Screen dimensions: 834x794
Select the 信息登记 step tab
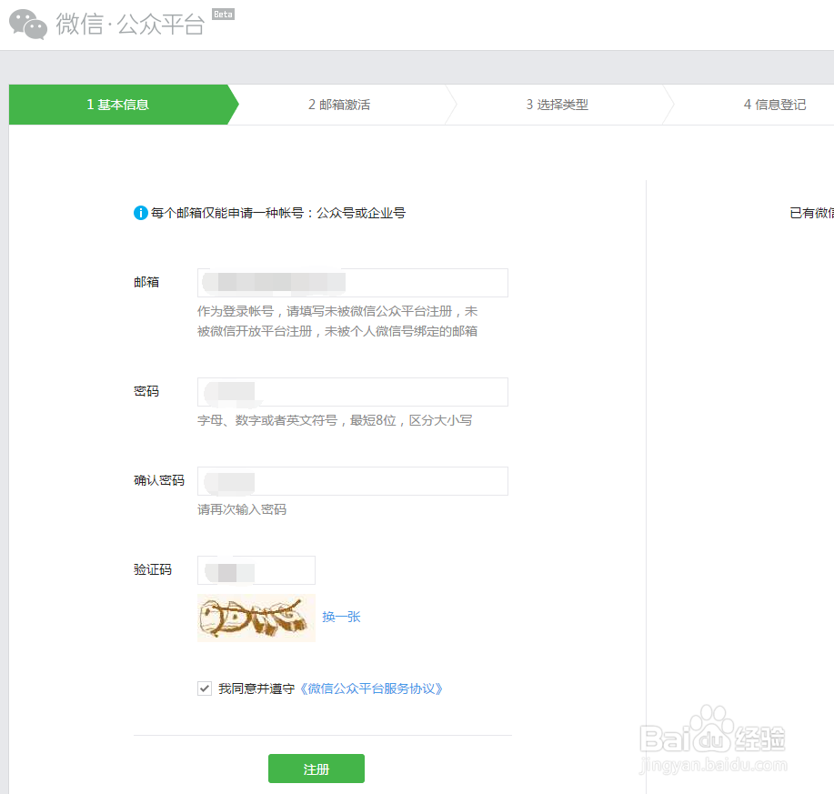coord(775,105)
